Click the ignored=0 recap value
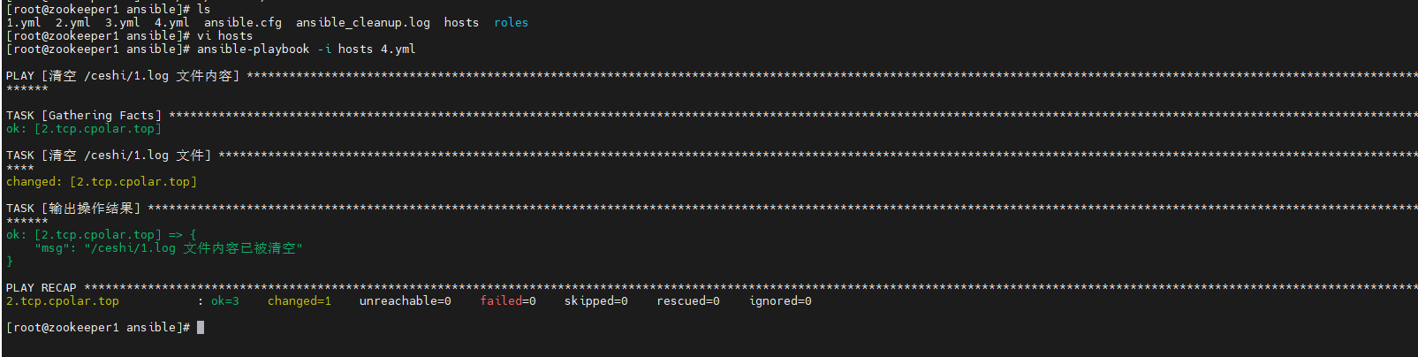 point(780,301)
